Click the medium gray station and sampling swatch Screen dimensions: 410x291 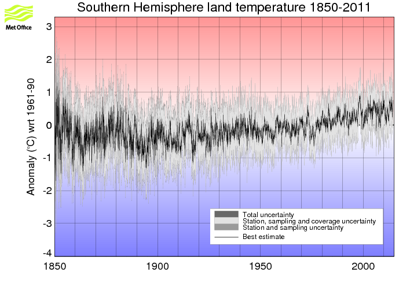(226, 227)
